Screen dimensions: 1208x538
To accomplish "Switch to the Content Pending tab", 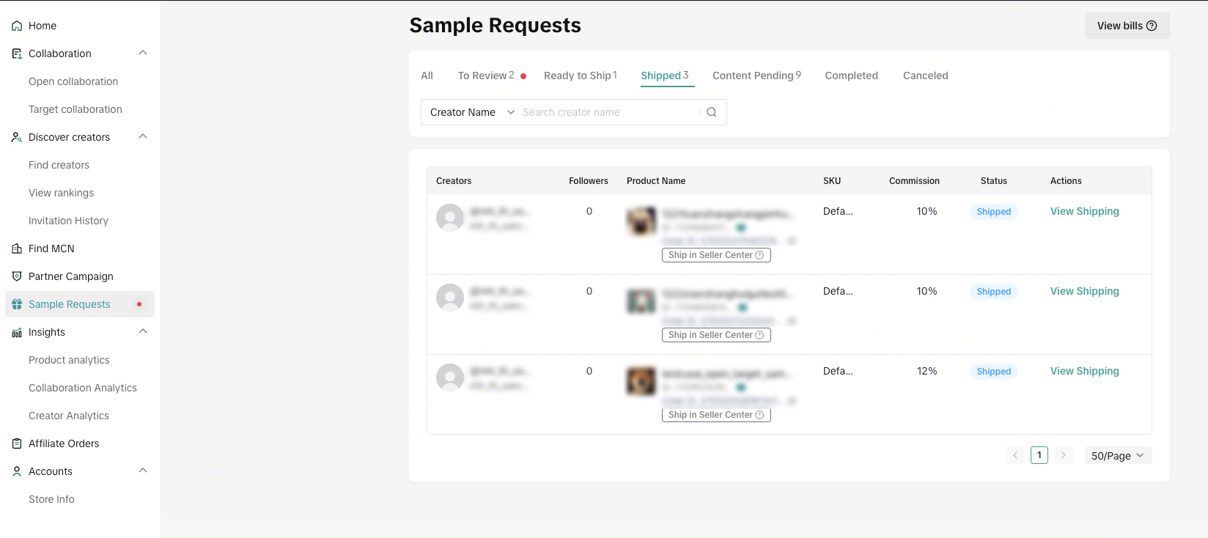I will [x=756, y=75].
